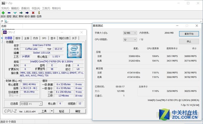Click the 36255 MIPS total rating value
The height and width of the screenshot is (124, 203).
190,91
